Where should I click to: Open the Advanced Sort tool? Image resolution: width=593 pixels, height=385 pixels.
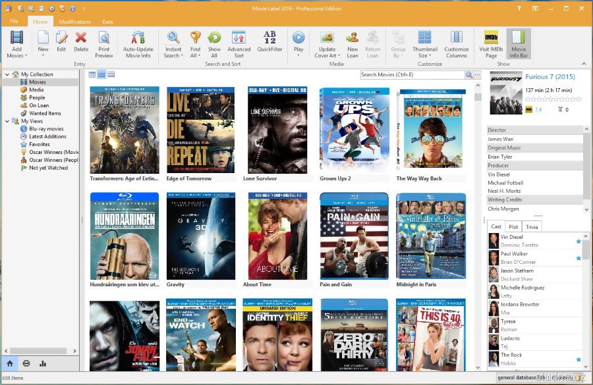[239, 38]
